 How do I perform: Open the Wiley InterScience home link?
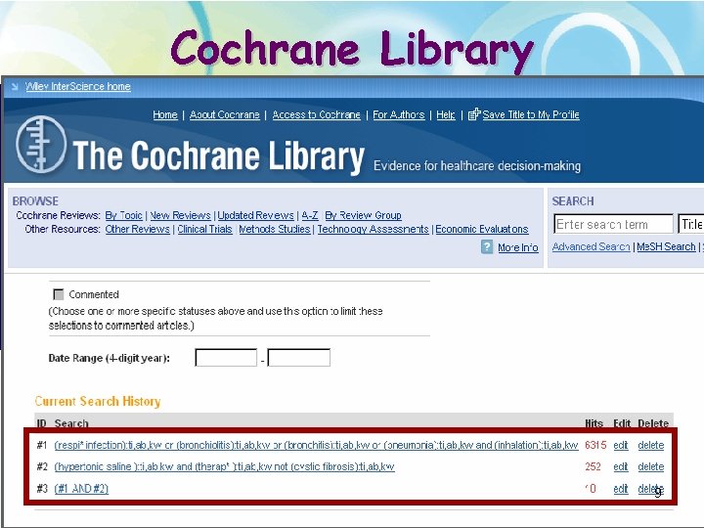click(x=78, y=86)
